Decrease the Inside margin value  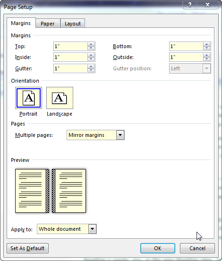[x=91, y=59]
